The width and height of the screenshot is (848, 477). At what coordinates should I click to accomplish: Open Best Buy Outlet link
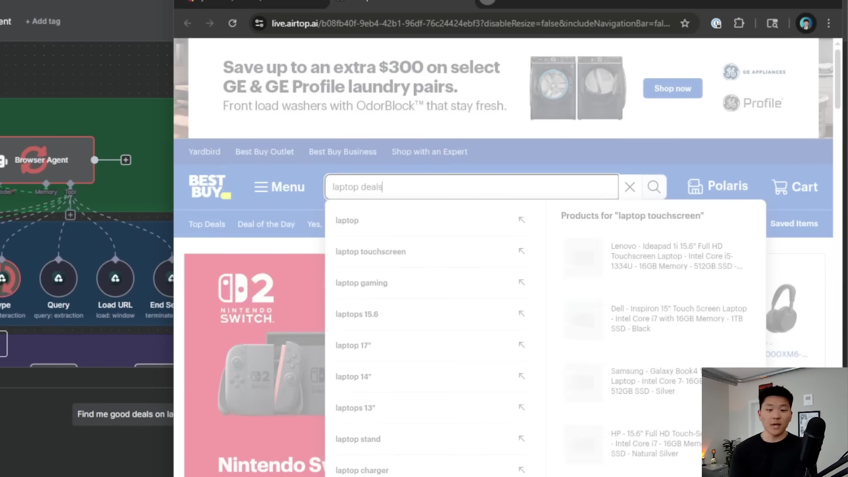264,152
